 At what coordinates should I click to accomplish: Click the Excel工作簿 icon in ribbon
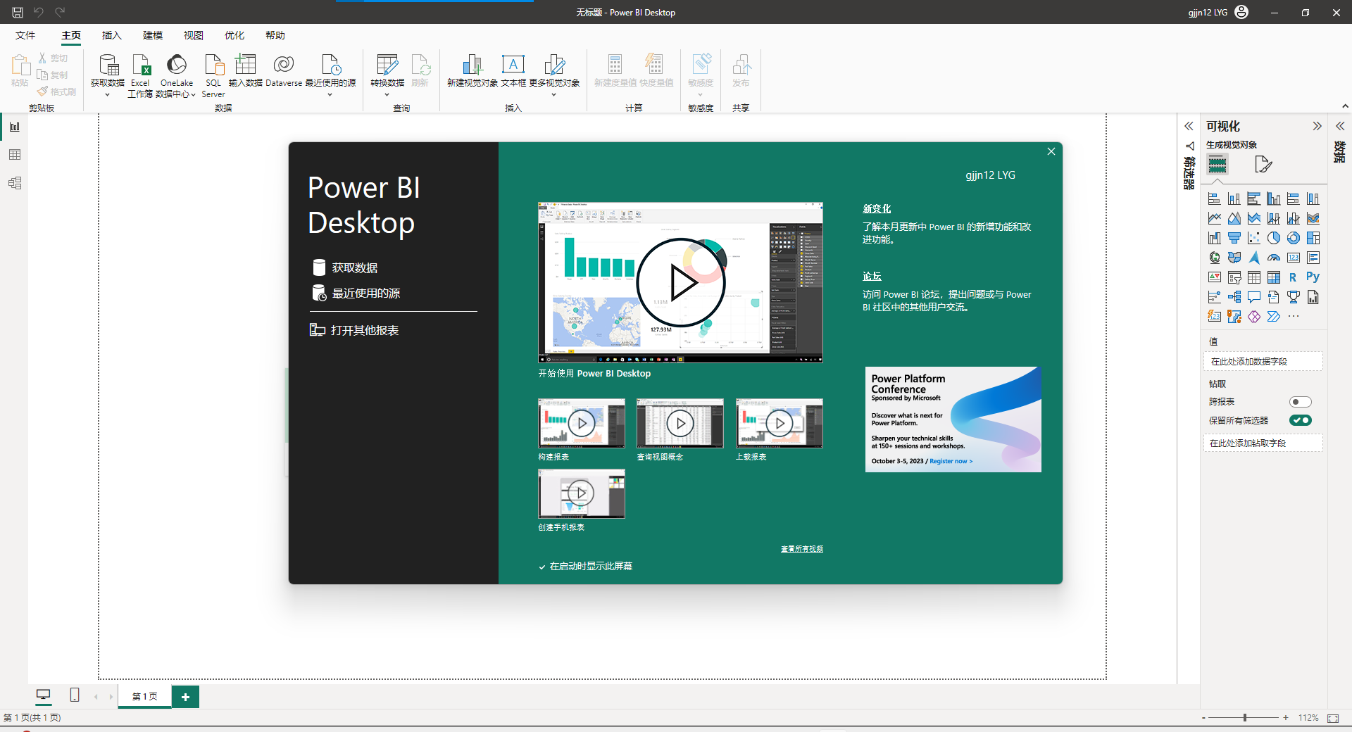pos(140,65)
